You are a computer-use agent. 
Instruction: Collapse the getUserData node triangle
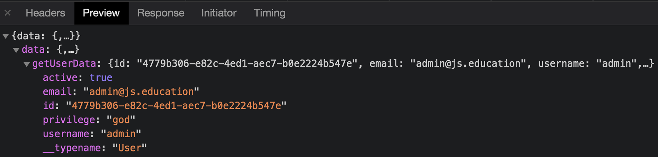pyautogui.click(x=26, y=64)
